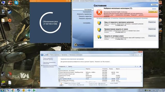Select the Grand Theft Auto - San Andreas row
Image resolution: width=165 pixels, height=92 pixels.
click(92, 71)
